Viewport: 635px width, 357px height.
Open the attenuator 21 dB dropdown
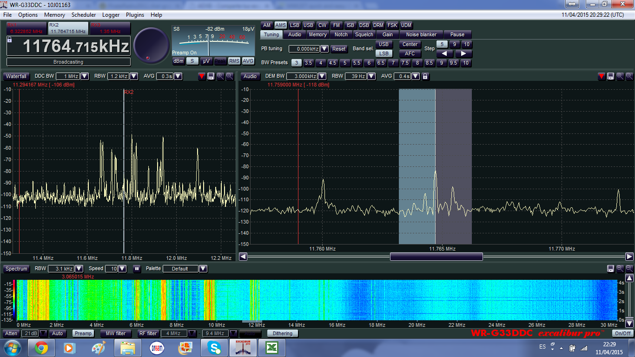(x=43, y=333)
